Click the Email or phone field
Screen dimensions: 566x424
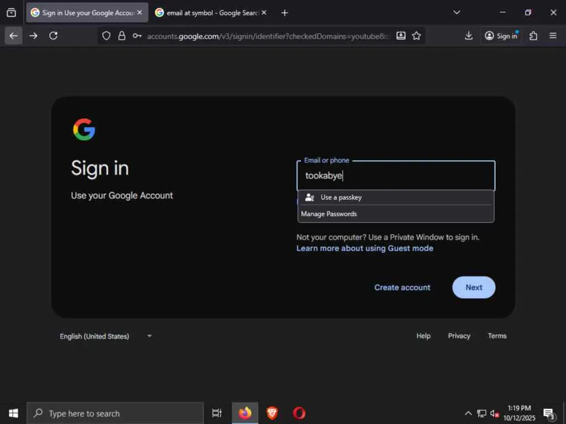[x=396, y=176]
